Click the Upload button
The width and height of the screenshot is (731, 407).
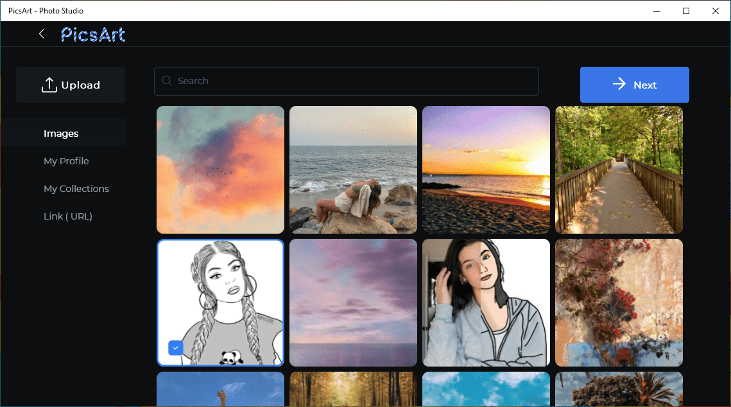(x=70, y=84)
